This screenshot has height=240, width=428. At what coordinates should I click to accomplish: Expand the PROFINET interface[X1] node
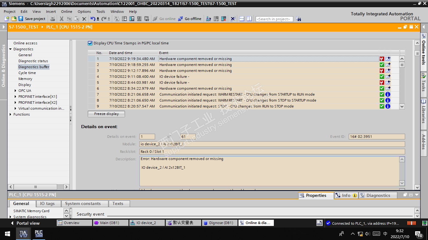[x=15, y=97]
